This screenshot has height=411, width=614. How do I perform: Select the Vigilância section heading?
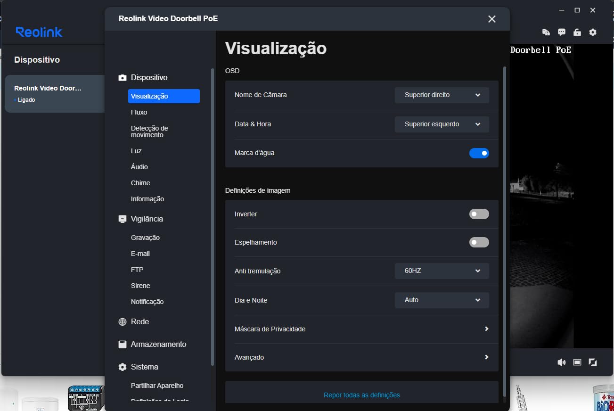(x=147, y=219)
